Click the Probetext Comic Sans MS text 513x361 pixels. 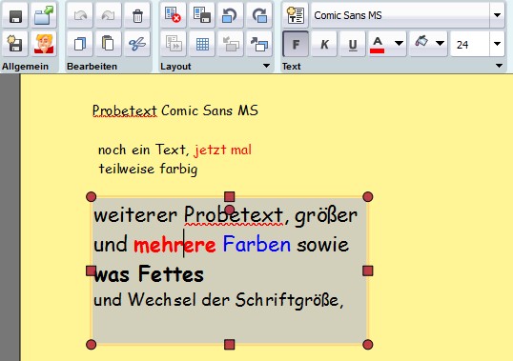[175, 110]
